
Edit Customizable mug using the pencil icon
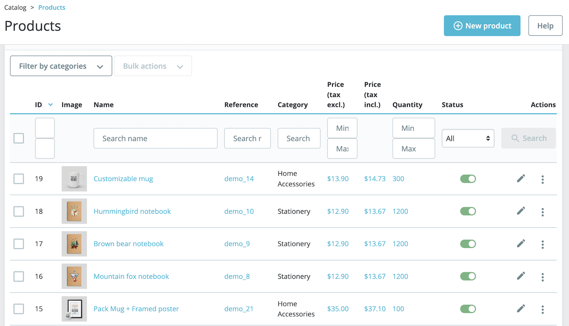[521, 178]
